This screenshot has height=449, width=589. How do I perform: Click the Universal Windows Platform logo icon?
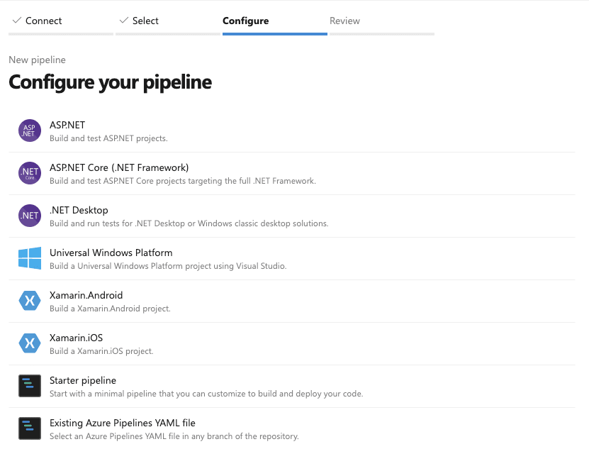(x=30, y=258)
